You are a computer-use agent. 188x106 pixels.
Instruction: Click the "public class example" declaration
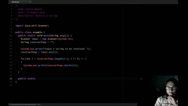[x=29, y=32]
